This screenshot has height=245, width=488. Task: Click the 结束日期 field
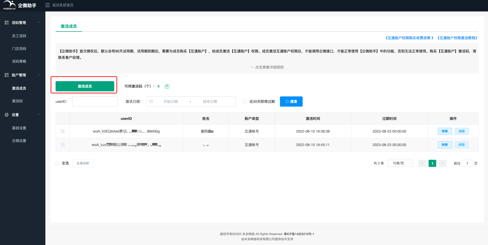coord(210,102)
